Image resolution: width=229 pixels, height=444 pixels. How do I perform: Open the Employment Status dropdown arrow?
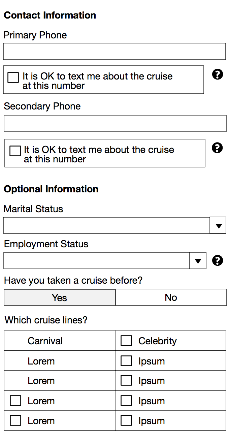point(198,261)
